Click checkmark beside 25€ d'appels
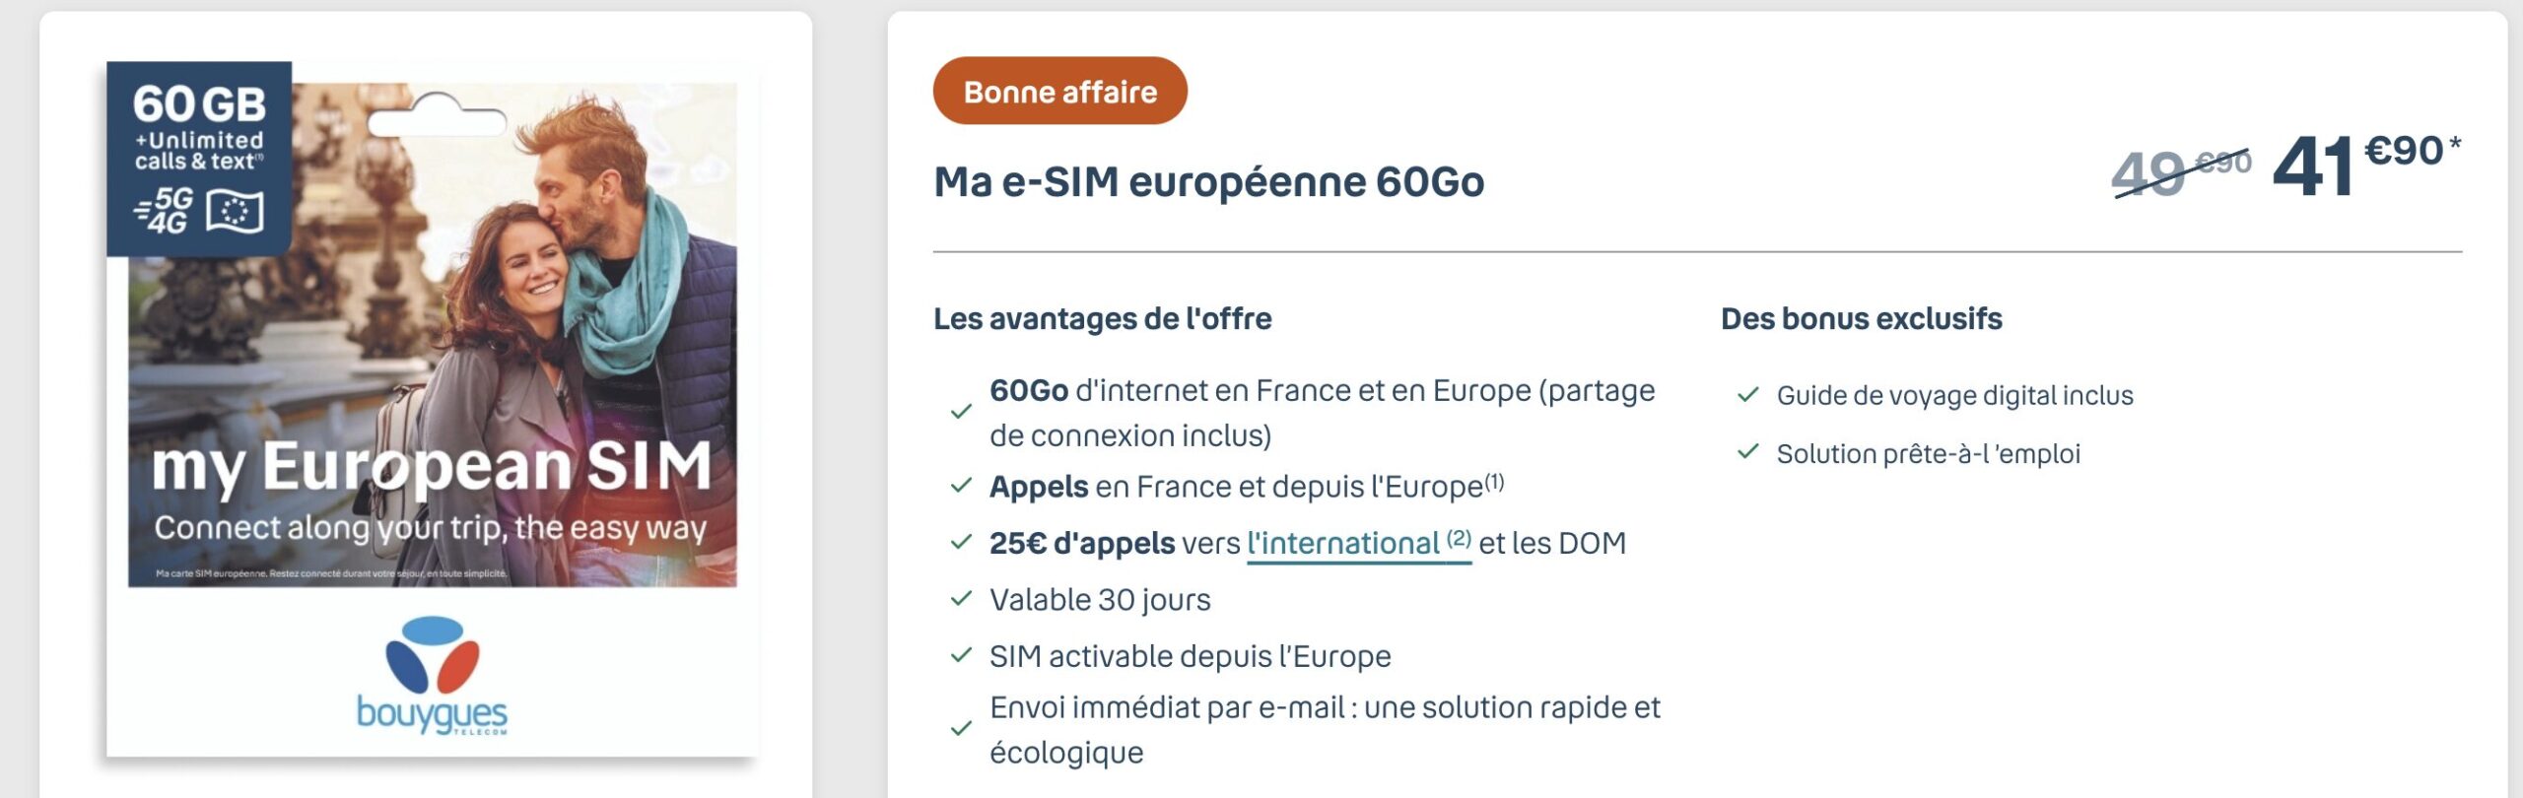Screen dimensions: 2523x798 [961, 542]
